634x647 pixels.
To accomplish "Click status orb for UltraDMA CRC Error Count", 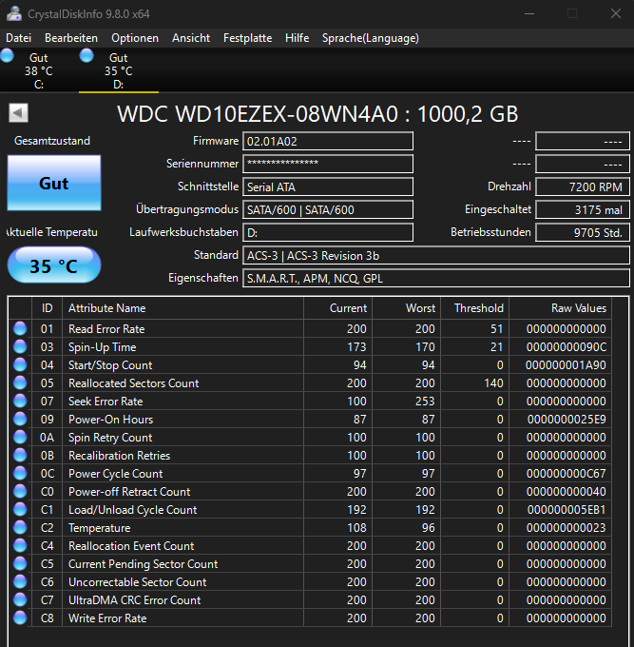I will [x=20, y=600].
